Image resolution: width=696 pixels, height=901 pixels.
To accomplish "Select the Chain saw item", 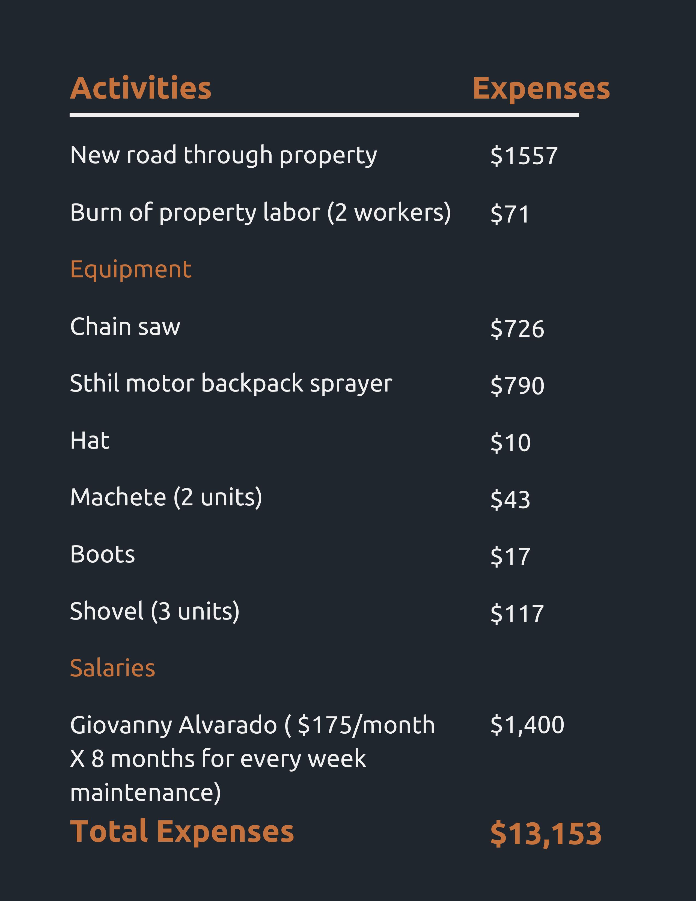I will click(x=125, y=326).
